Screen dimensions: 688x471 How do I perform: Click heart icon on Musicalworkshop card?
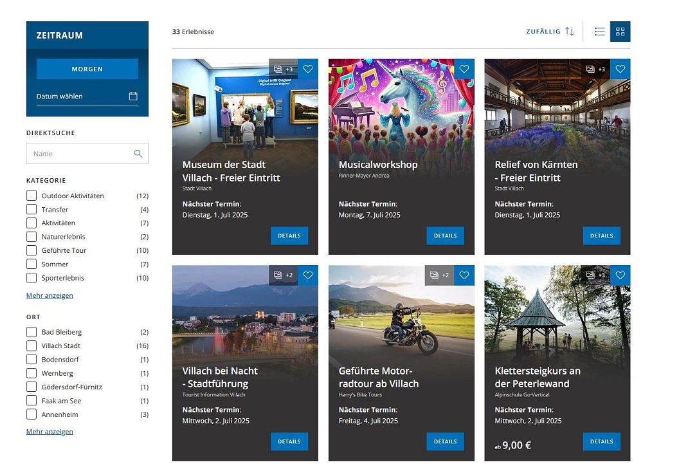[x=464, y=69]
